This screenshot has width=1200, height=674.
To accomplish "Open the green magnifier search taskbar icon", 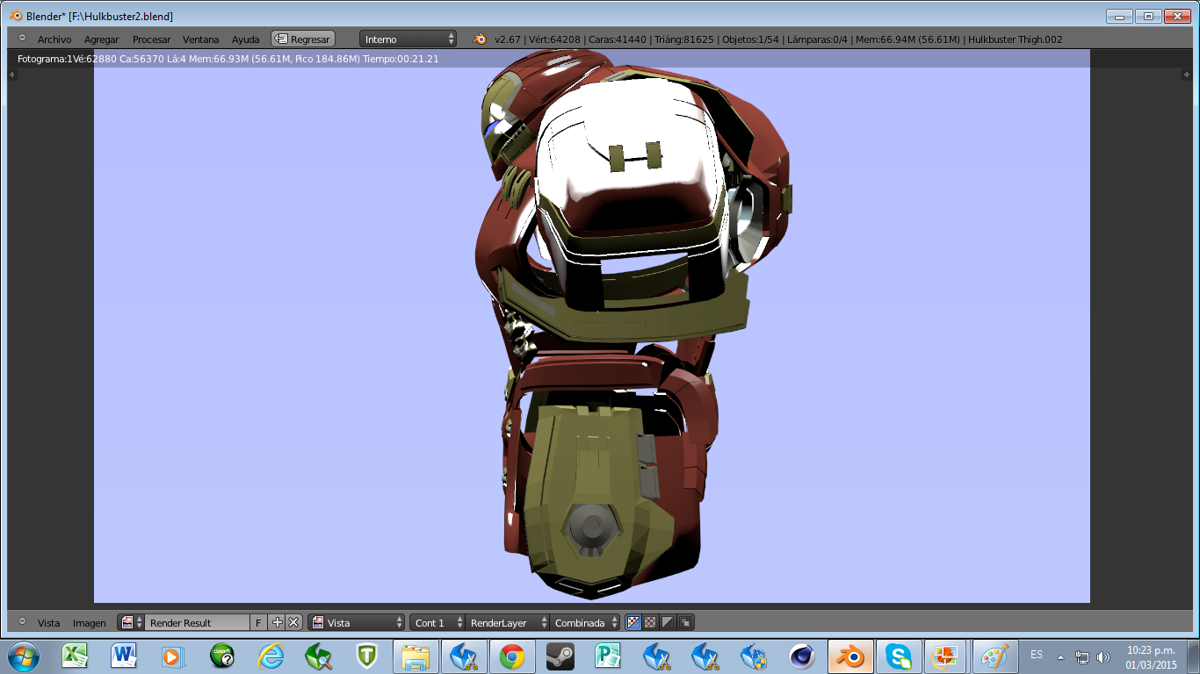I will click(x=319, y=656).
